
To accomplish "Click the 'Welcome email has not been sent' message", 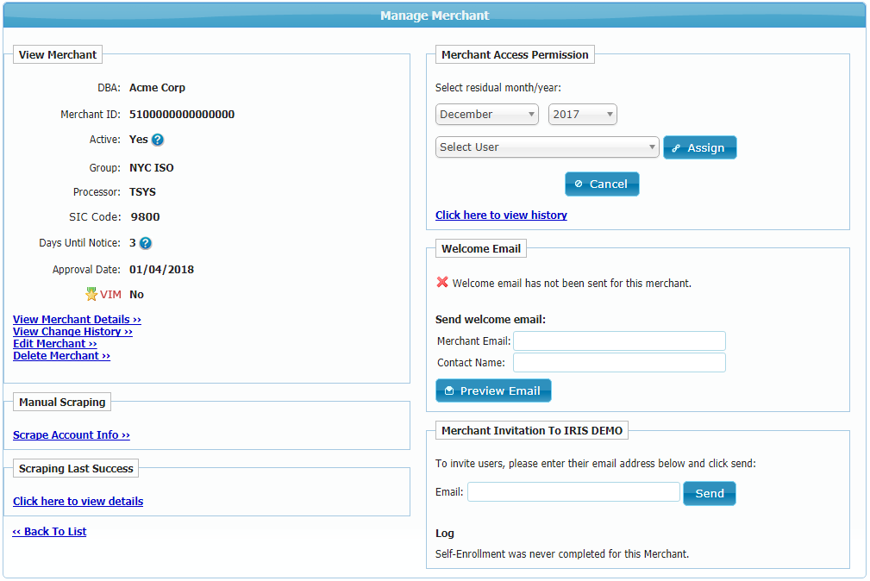I will [572, 283].
